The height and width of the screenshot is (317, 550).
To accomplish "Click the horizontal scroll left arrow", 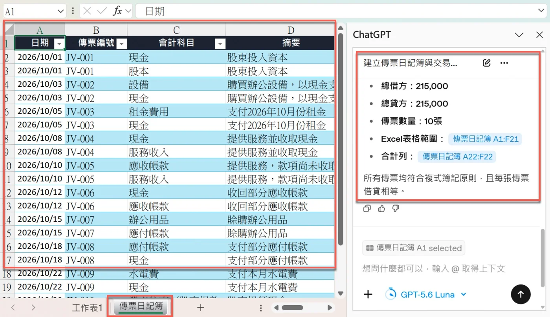I will tap(276, 308).
